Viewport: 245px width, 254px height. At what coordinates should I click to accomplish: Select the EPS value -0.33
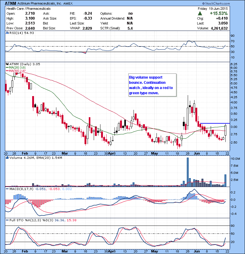pos(88,18)
